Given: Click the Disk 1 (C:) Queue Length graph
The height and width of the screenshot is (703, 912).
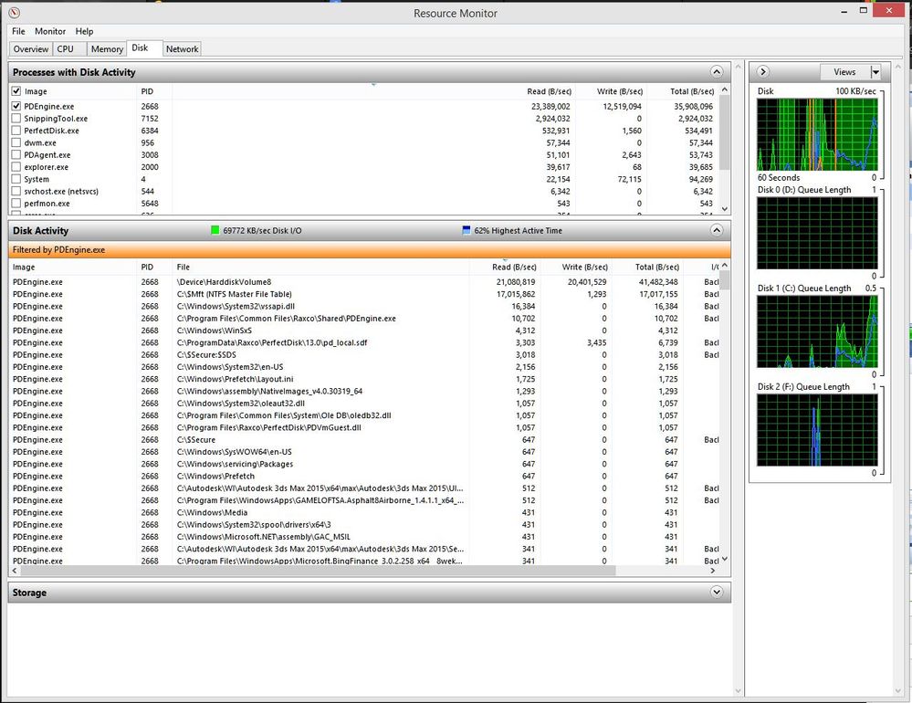Looking at the screenshot, I should (817, 331).
